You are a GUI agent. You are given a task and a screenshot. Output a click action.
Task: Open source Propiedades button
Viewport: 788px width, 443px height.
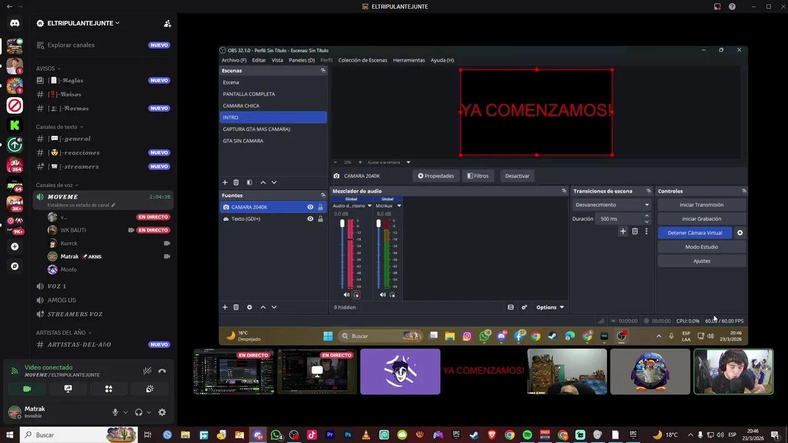pyautogui.click(x=436, y=176)
